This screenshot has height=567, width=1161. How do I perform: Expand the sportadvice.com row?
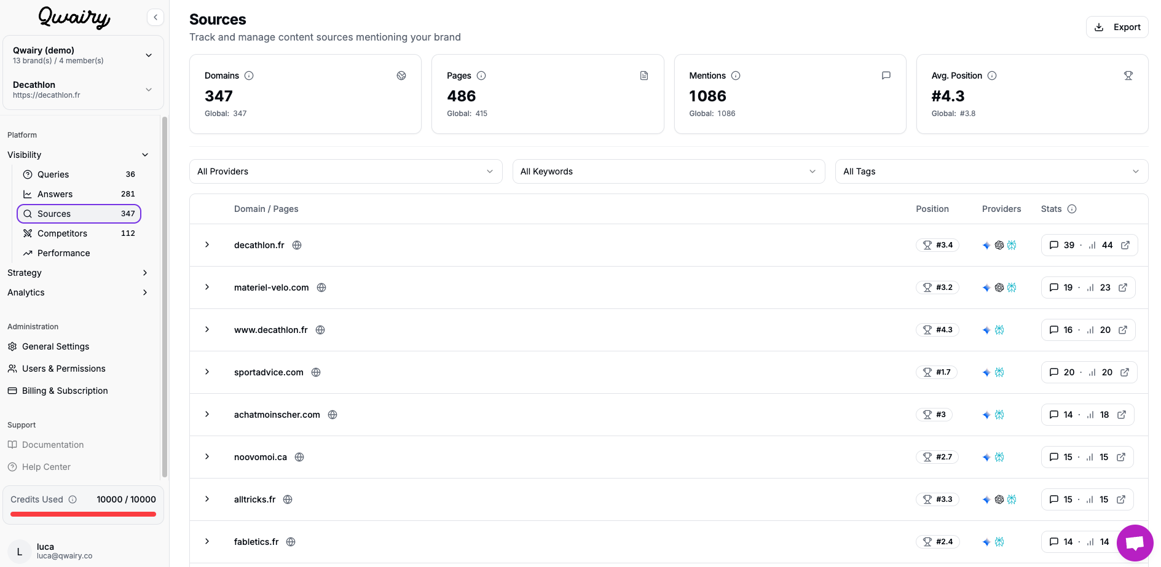click(207, 372)
